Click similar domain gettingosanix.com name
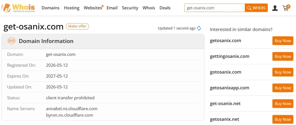 point(230,56)
